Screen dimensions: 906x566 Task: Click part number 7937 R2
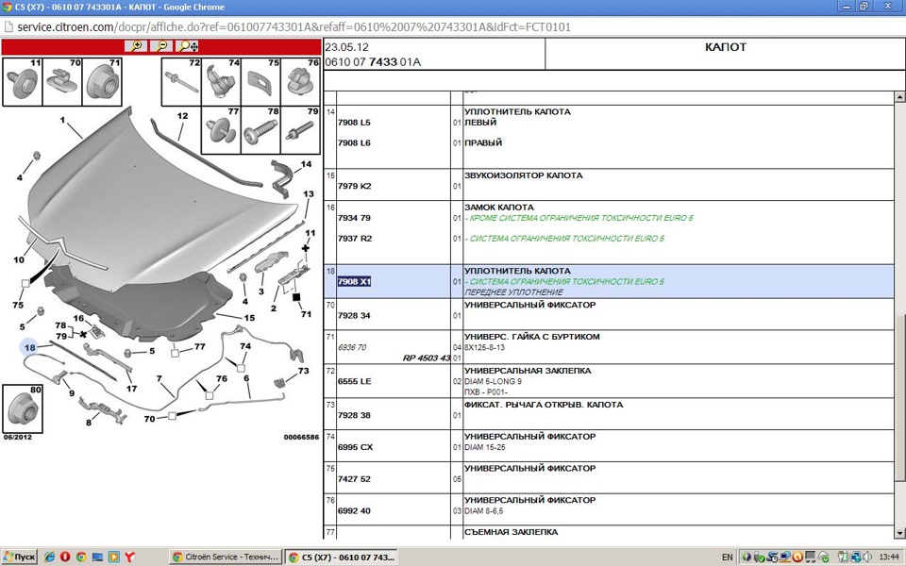354,238
